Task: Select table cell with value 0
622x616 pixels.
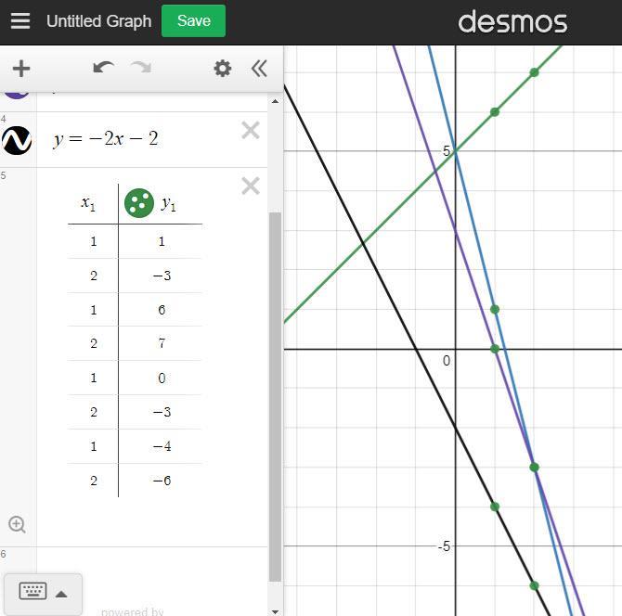Action: 161,378
